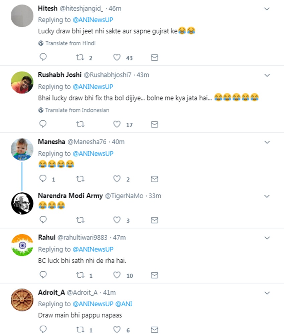Viewport: 284px width, 334px height.
Task: Retweet Narendra Modi Army's tweet
Action: pyautogui.click(x=80, y=220)
